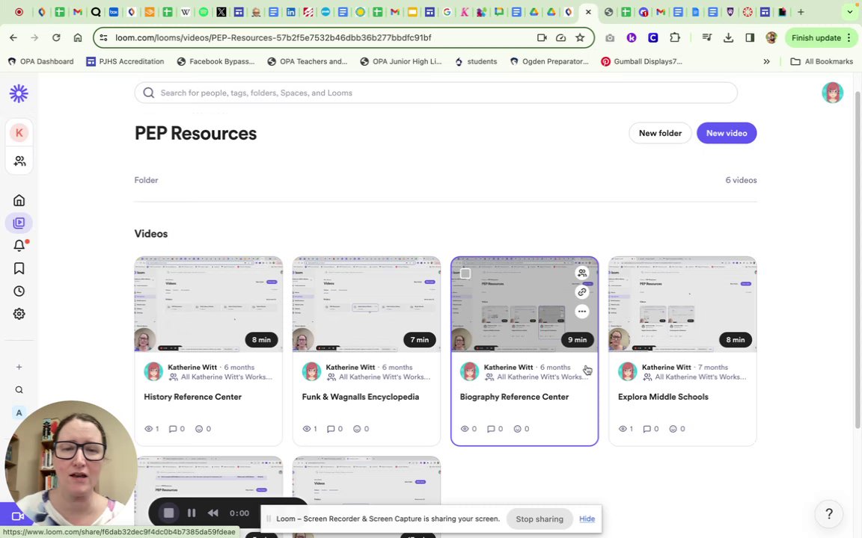Open the Chrome three-dot menu next to Finish update
Screen dimensions: 862x538
tap(849, 37)
